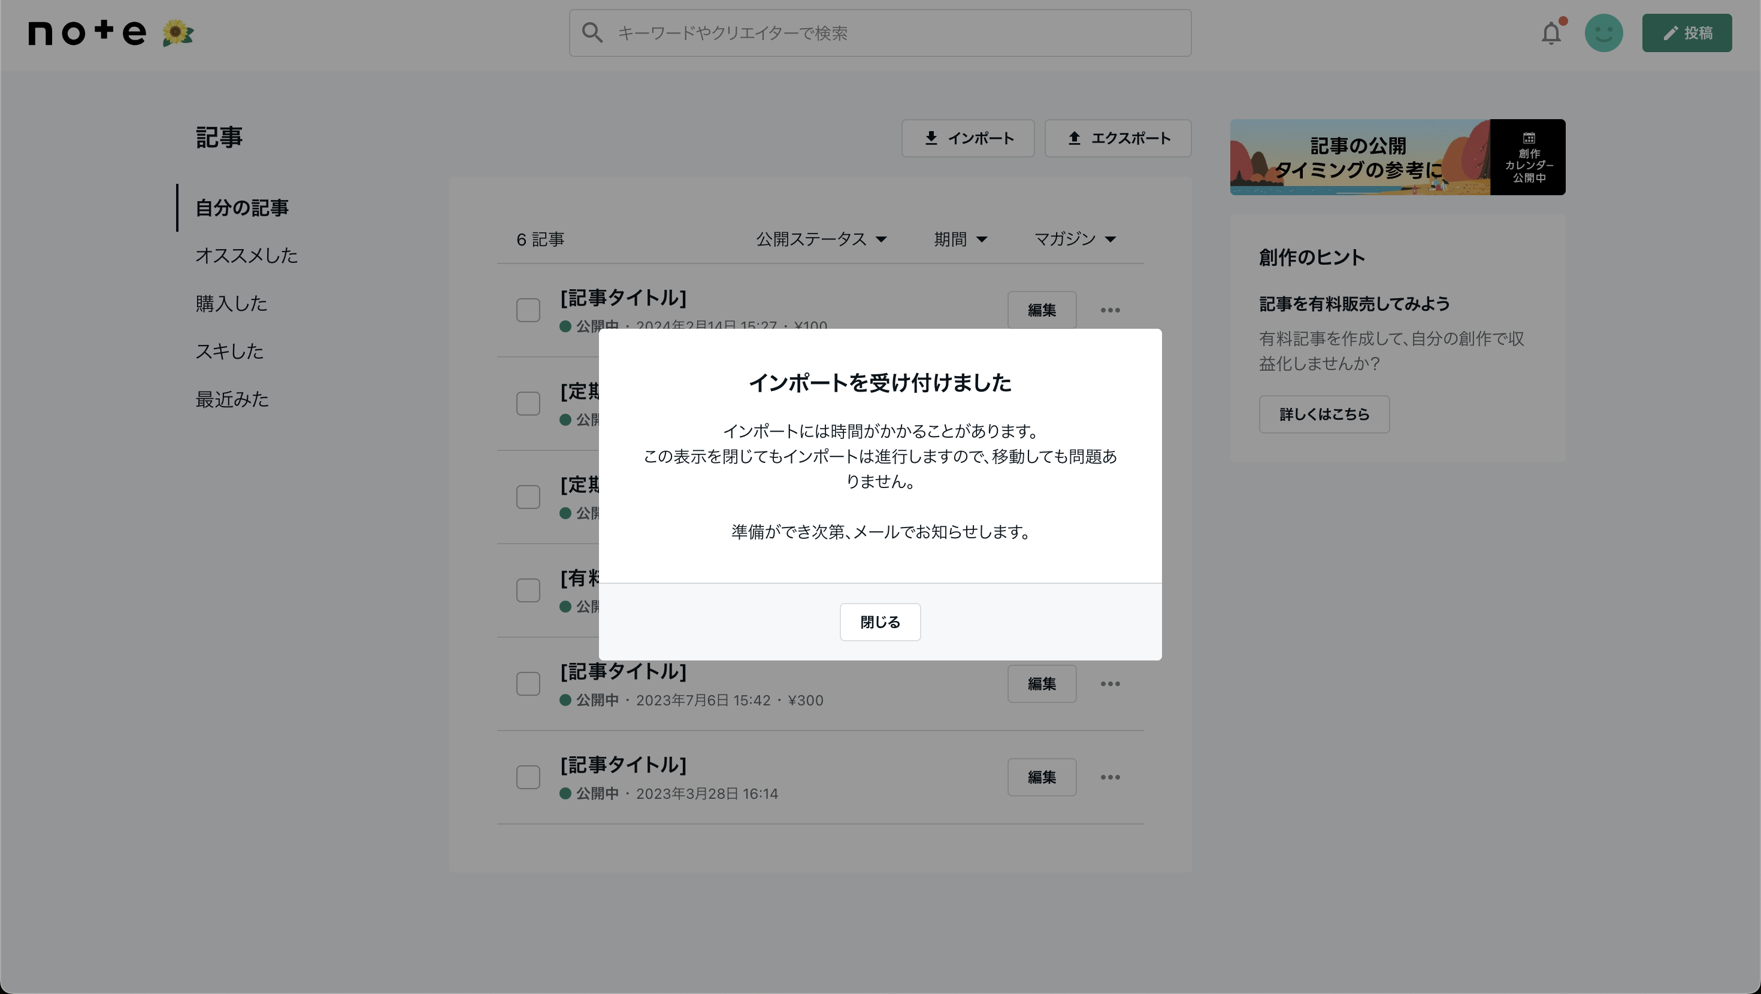Click the インポート button with download icon
Image resolution: width=1761 pixels, height=994 pixels.
[967, 138]
